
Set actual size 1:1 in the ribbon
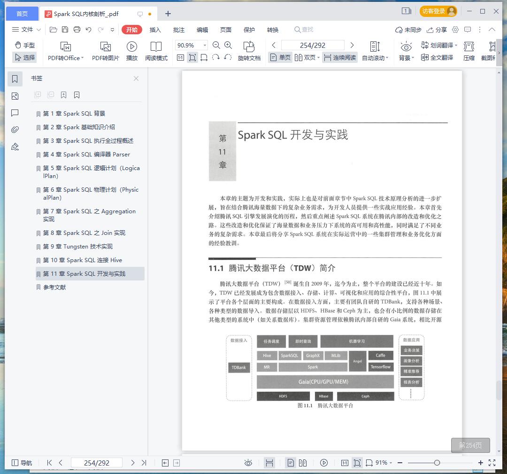coord(180,58)
